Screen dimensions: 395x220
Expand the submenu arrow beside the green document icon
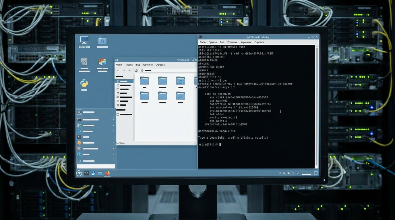(x=113, y=125)
